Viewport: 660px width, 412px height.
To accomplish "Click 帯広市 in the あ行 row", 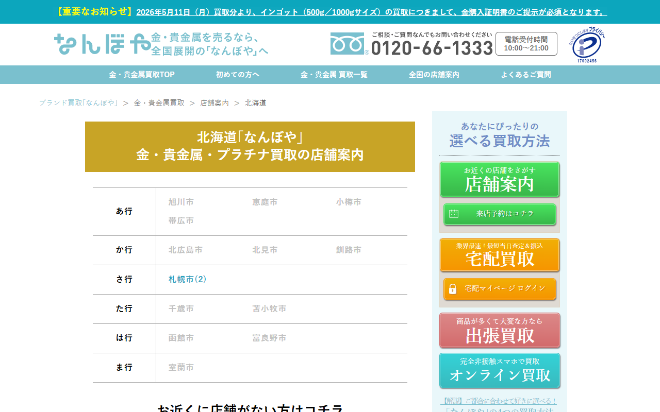I will [181, 220].
